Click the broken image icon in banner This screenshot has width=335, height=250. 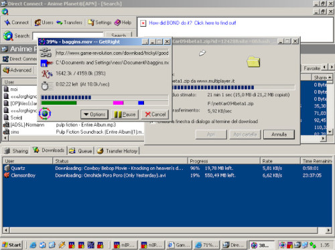click(143, 23)
